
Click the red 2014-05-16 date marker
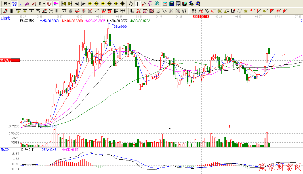click(201, 17)
